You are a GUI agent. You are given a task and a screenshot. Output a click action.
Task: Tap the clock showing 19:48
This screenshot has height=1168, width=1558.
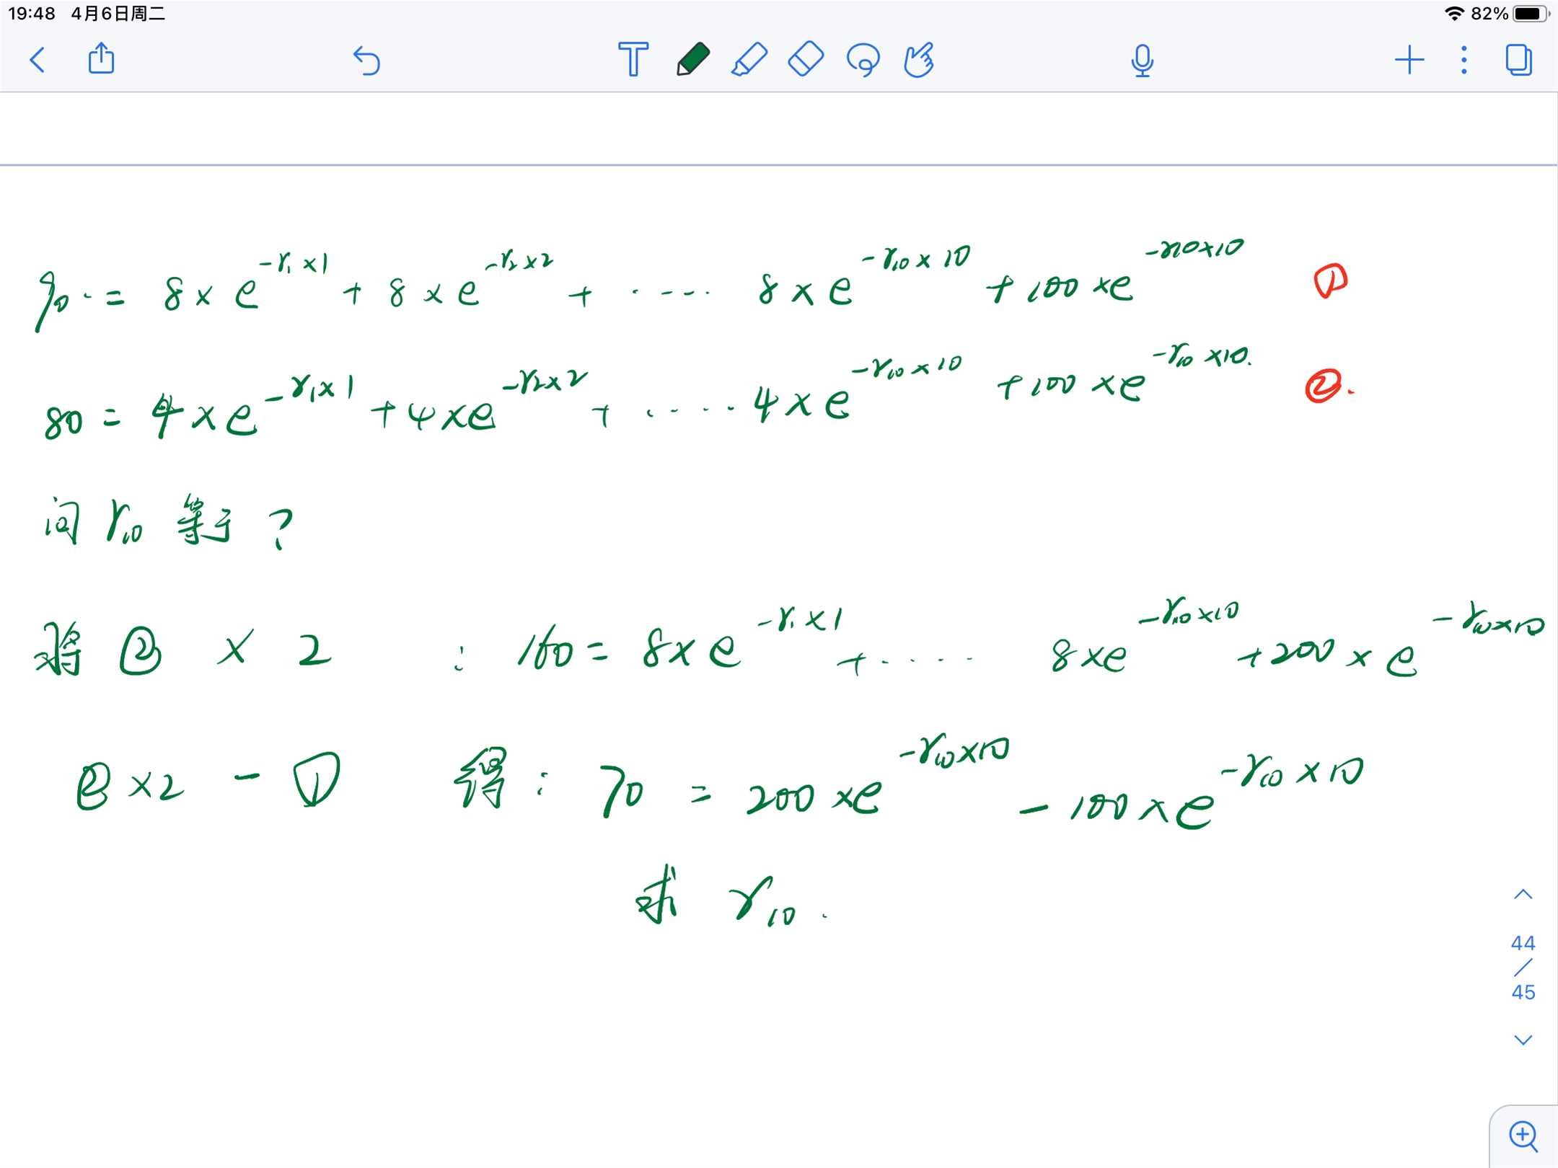[32, 14]
